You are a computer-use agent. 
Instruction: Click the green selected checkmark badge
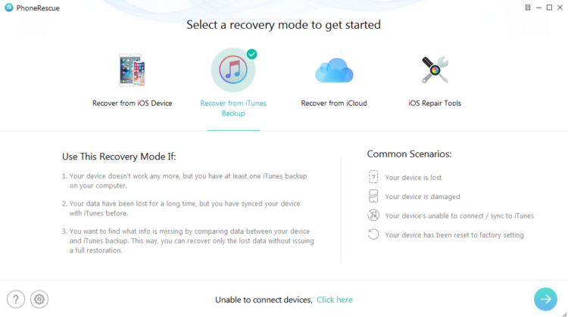251,54
